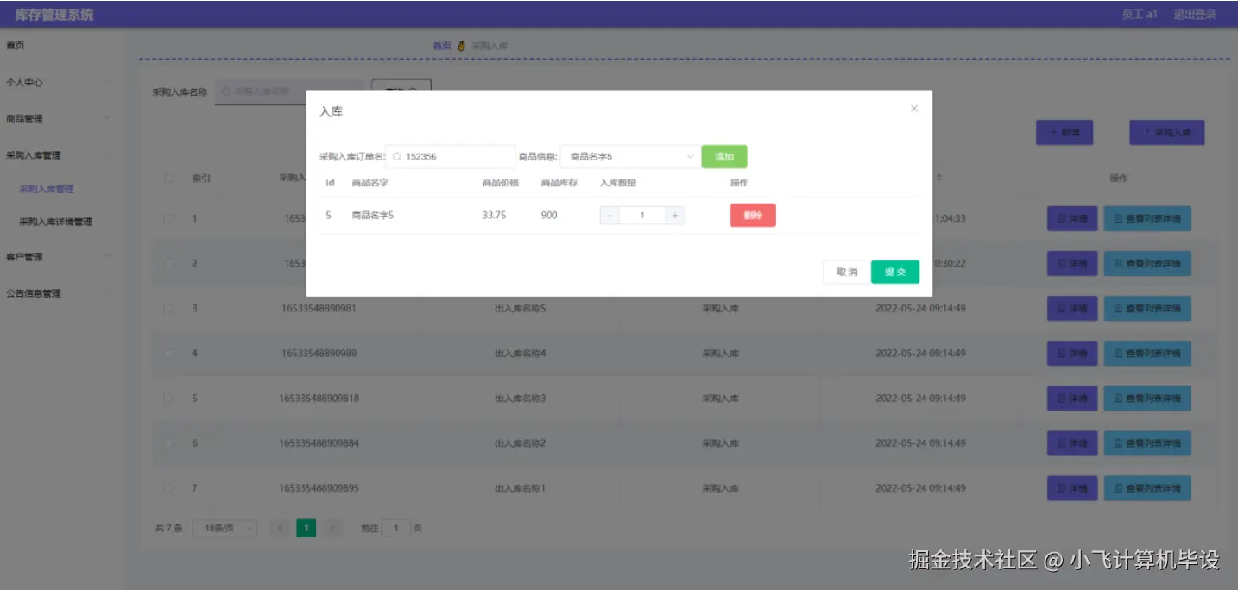Click the sort arrows in the date column header
1238x590 pixels.
939,178
